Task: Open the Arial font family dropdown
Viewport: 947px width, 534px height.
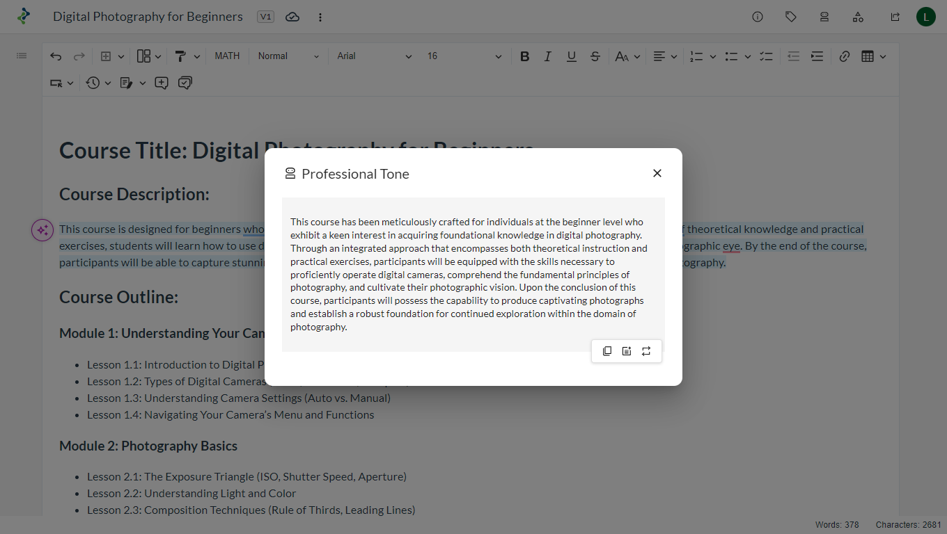Action: [374, 56]
